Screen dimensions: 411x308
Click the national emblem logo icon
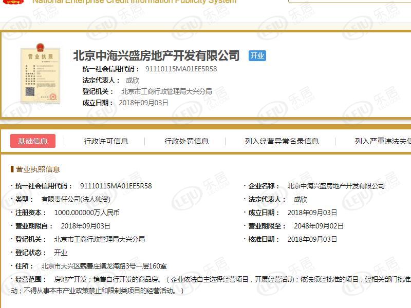14,2
